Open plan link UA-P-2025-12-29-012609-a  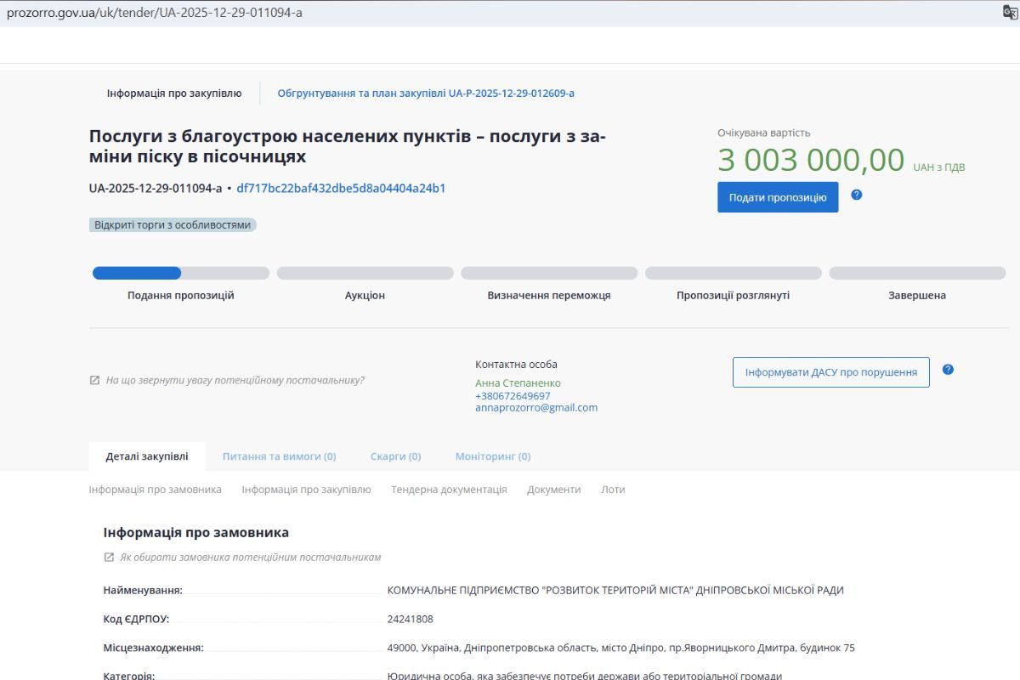[424, 93]
